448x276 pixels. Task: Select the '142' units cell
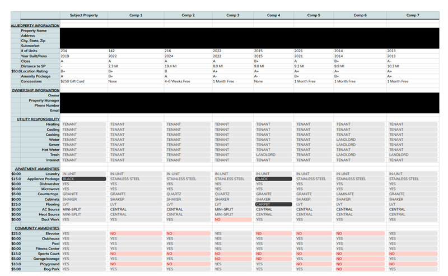pyautogui.click(x=136, y=50)
